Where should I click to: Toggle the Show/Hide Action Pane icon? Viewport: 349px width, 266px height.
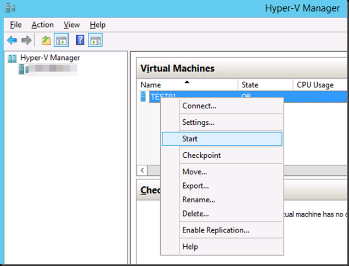(95, 40)
